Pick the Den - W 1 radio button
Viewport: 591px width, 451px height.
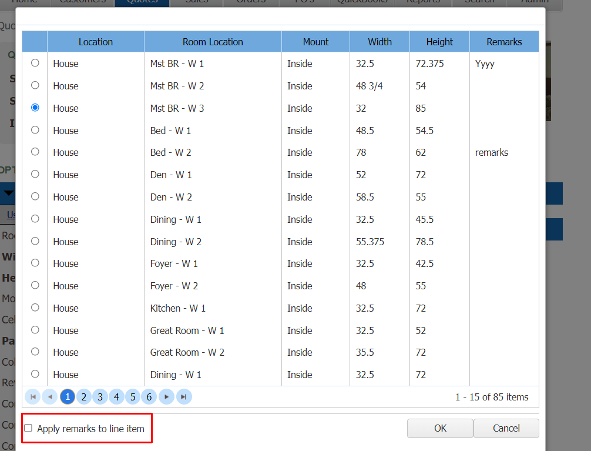point(35,174)
